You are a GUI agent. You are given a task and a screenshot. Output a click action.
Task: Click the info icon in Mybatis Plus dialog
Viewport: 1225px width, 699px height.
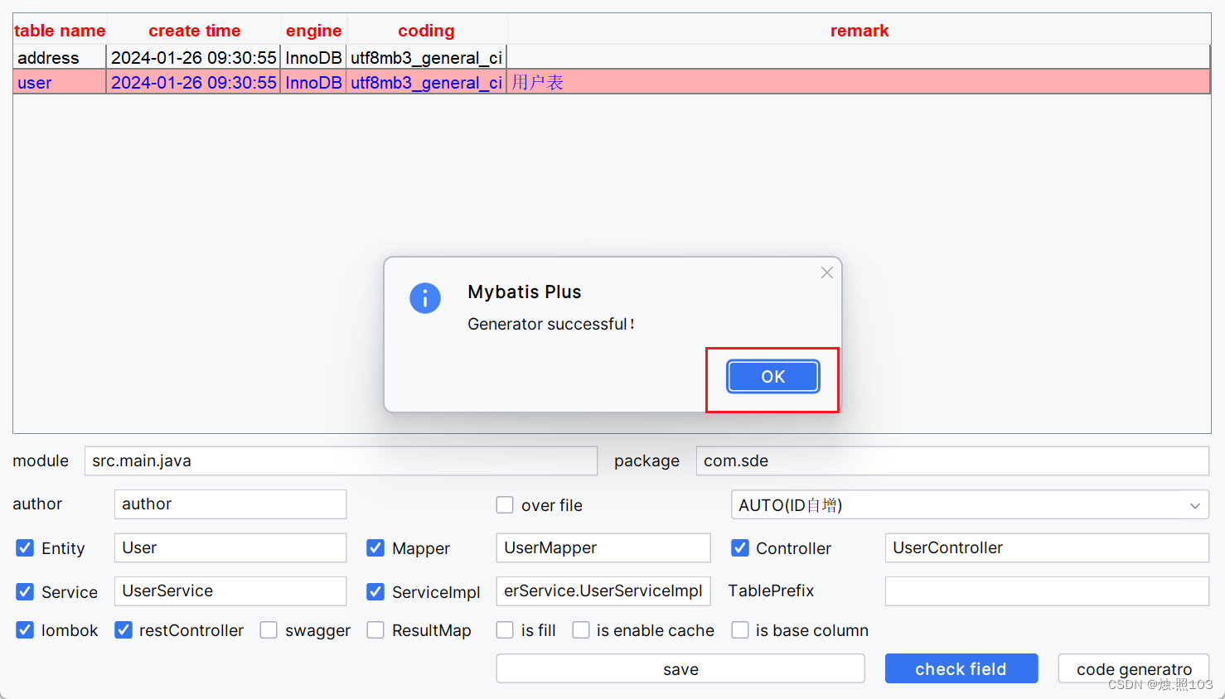[425, 298]
